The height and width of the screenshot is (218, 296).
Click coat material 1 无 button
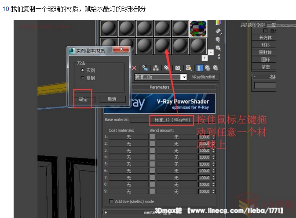128,137
